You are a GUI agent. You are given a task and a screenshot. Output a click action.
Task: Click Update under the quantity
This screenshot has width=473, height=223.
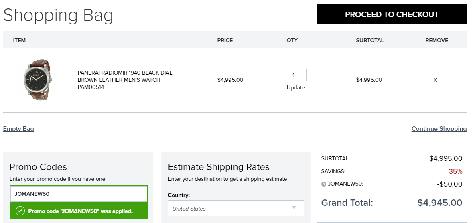click(296, 88)
